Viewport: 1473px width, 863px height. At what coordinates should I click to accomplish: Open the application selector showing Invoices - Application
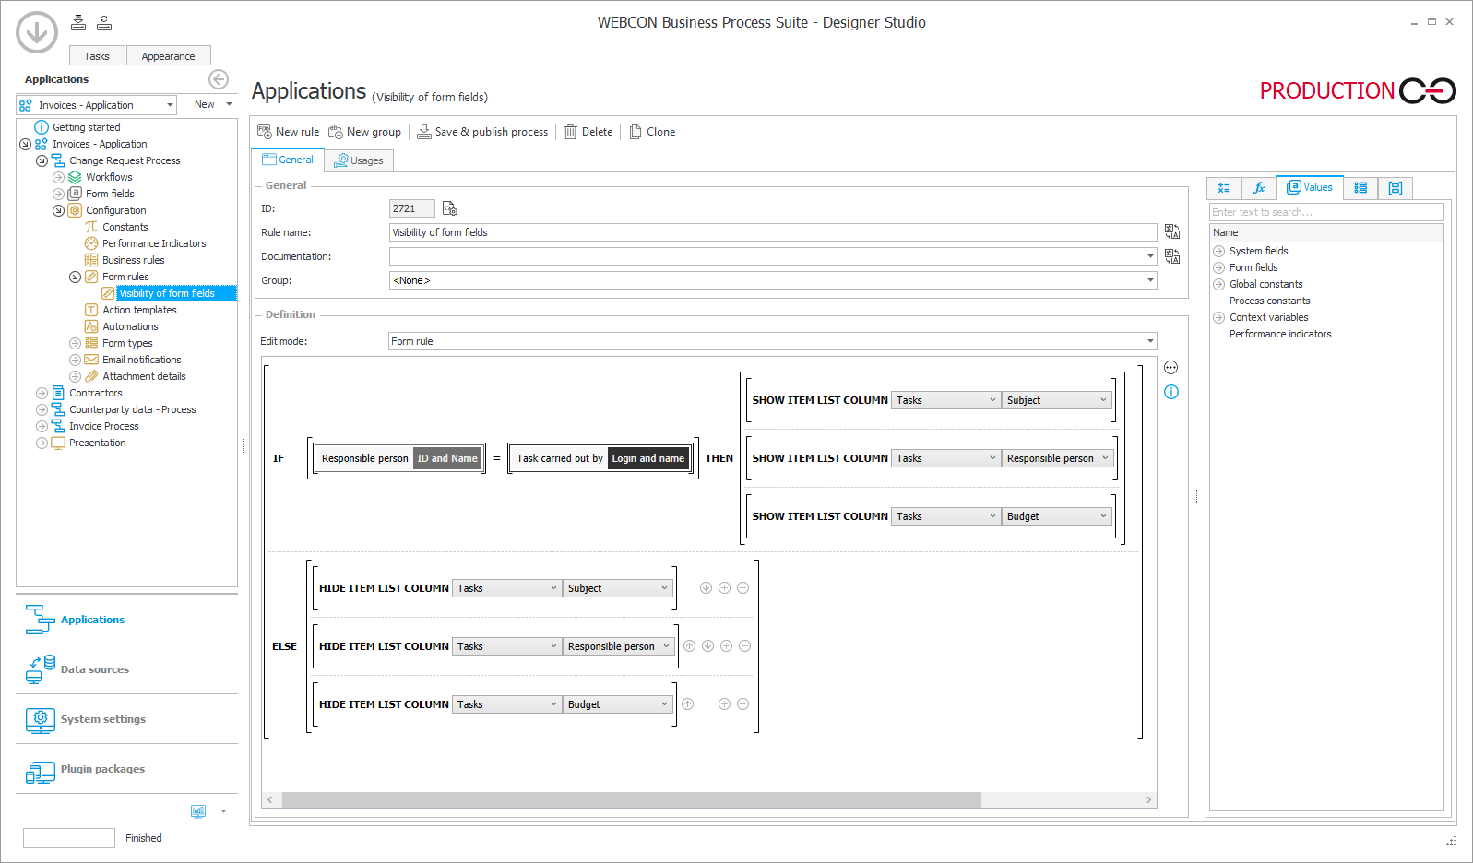click(97, 105)
